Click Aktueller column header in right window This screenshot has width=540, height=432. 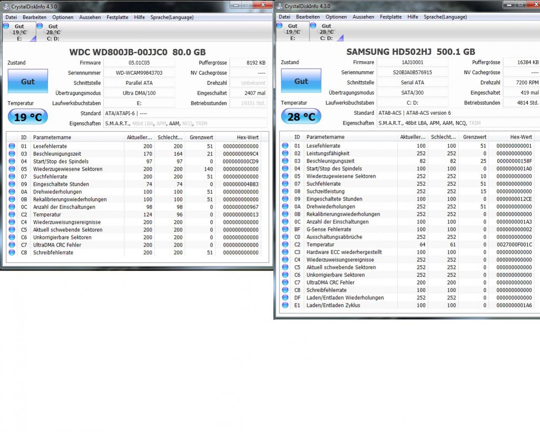(412, 137)
